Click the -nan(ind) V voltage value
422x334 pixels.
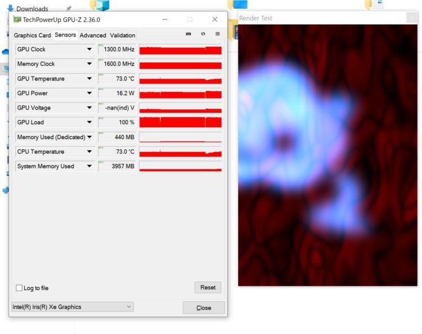pyautogui.click(x=120, y=108)
